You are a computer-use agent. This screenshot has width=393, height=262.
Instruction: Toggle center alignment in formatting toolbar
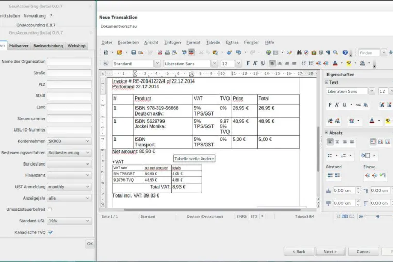click(x=280, y=63)
